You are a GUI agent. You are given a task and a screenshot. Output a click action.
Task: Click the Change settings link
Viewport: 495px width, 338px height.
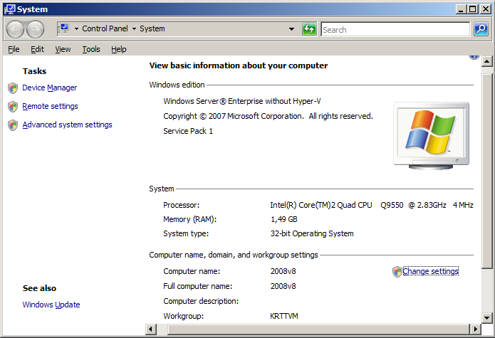(x=431, y=271)
